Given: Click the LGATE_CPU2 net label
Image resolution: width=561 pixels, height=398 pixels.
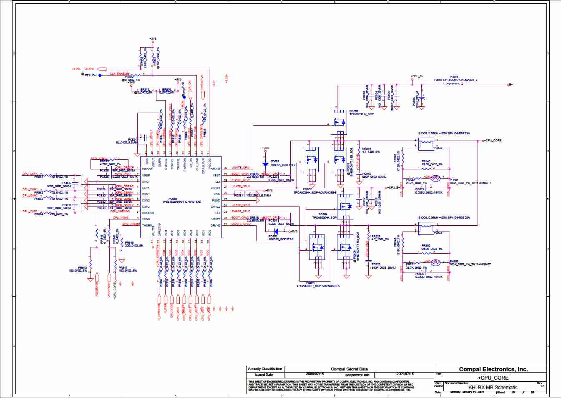Looking at the screenshot, I should click(241, 205).
